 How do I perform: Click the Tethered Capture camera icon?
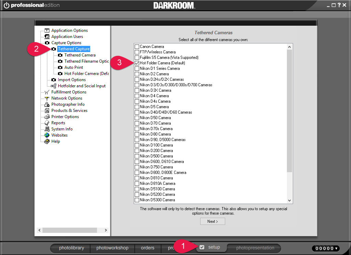click(x=53, y=49)
